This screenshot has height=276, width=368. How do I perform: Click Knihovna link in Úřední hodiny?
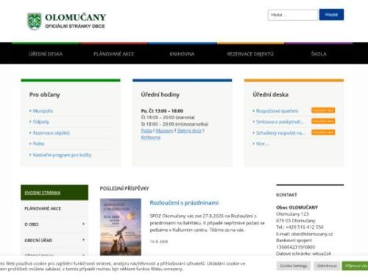pyautogui.click(x=151, y=138)
